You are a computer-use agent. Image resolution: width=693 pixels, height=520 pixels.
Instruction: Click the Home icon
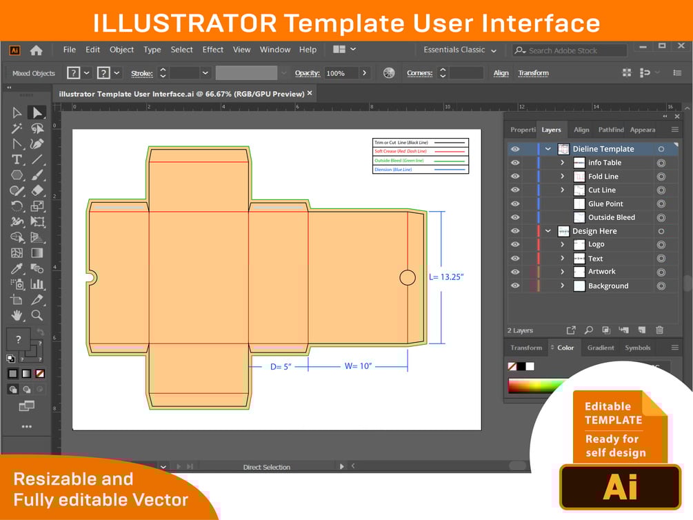37,50
